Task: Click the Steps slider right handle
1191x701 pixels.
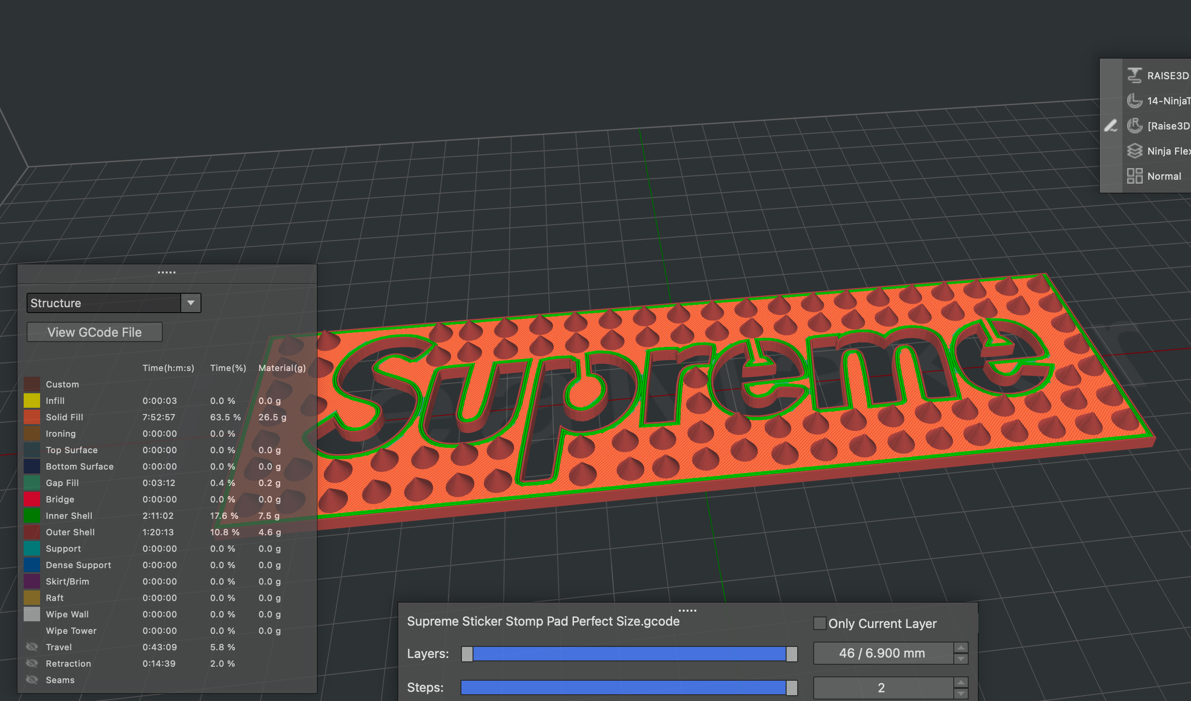Action: point(791,687)
